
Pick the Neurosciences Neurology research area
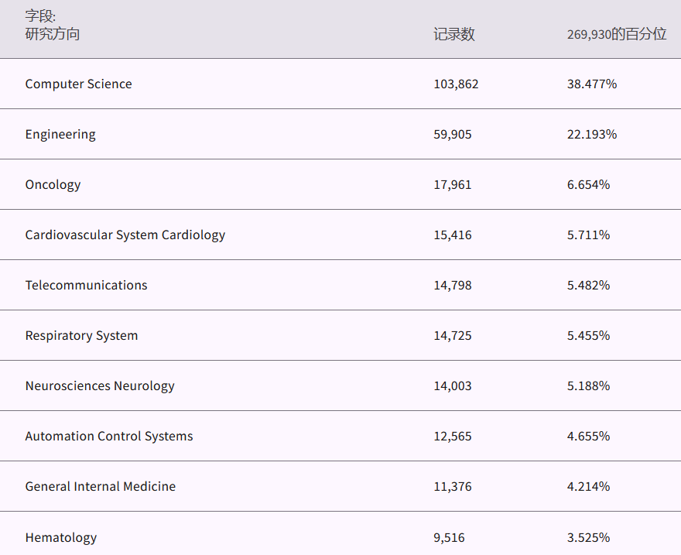pos(100,385)
